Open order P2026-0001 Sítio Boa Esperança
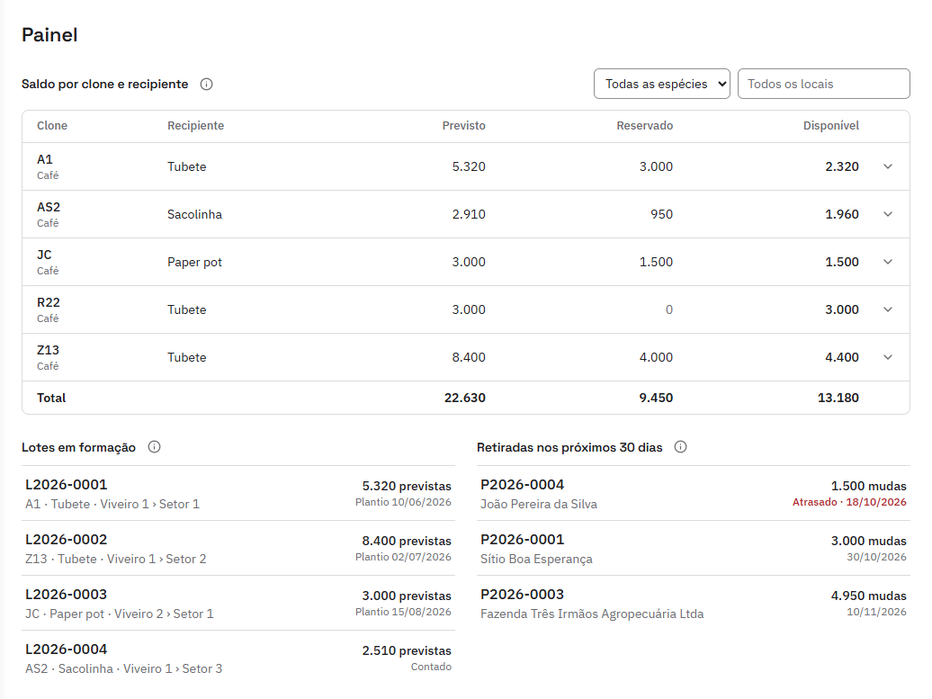The image size is (932, 699). pyautogui.click(x=693, y=548)
